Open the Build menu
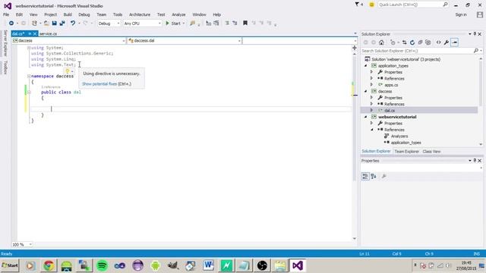Screen dimensions: 486x273 pos(68,14)
